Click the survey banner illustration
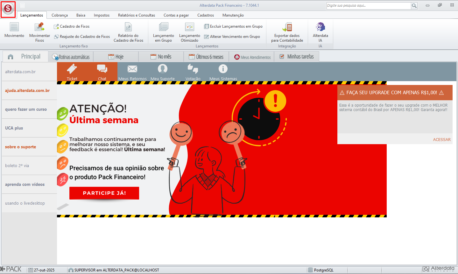This screenshot has width=458, height=274. (x=222, y=149)
